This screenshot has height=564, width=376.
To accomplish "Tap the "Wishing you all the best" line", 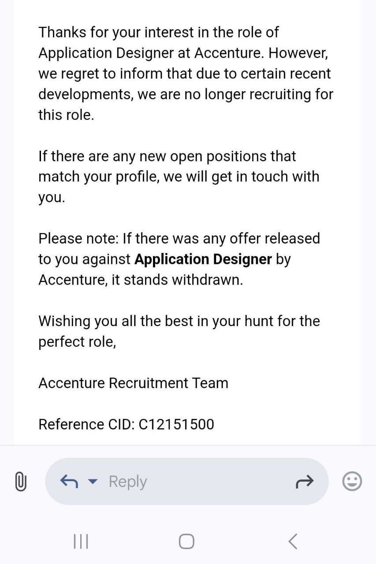I will [x=179, y=321].
